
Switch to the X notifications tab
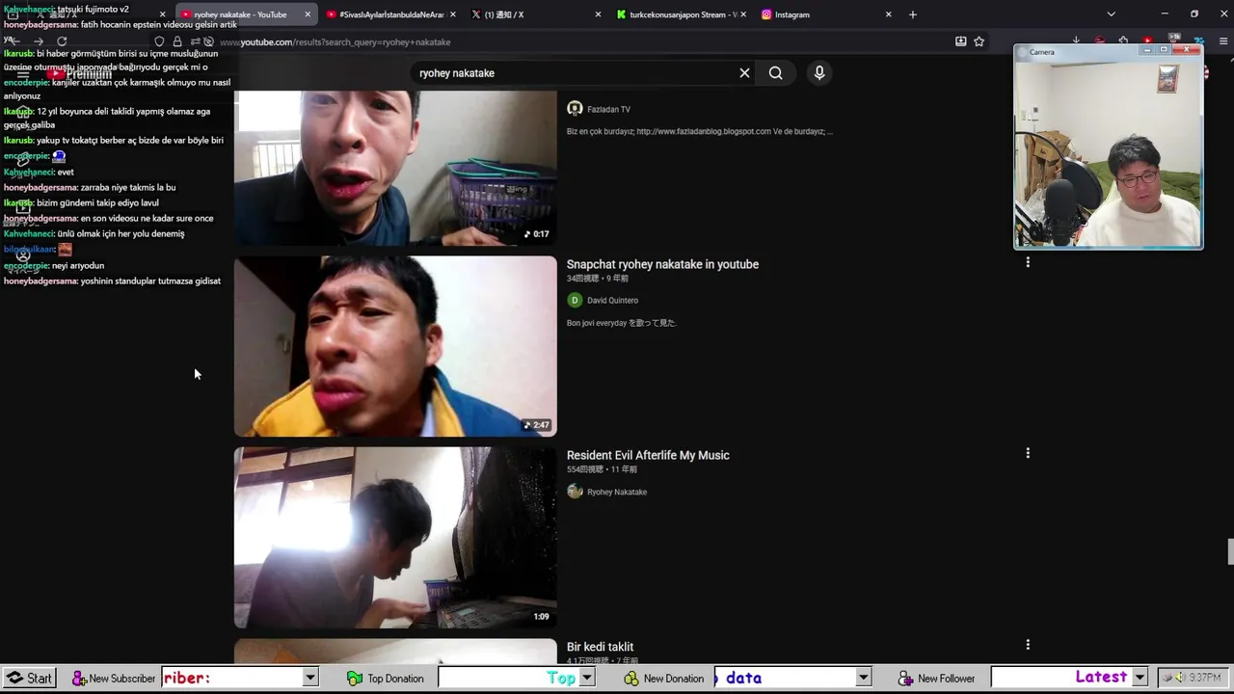click(x=535, y=14)
